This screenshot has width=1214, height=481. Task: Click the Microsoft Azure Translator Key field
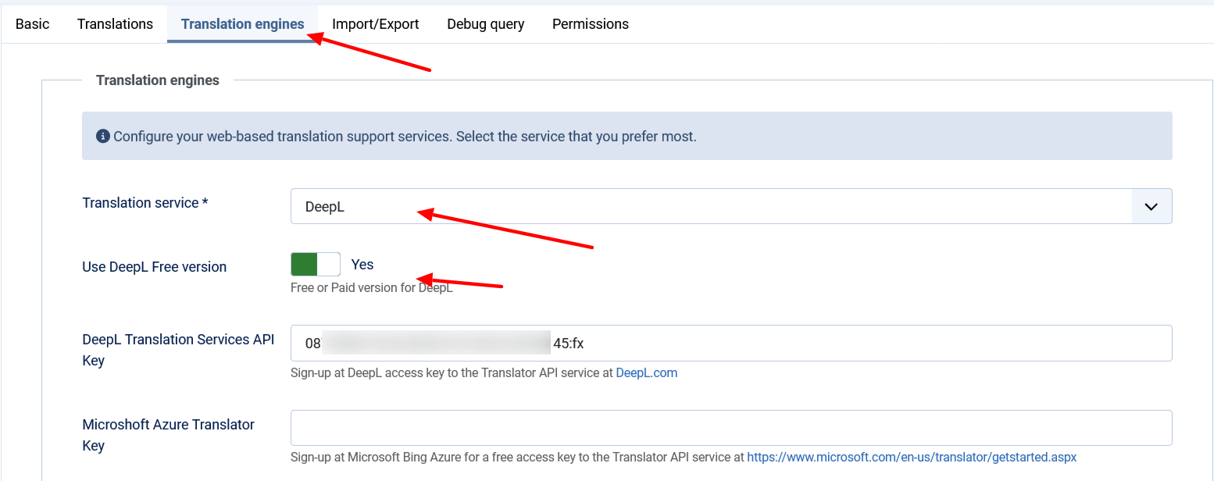(731, 428)
